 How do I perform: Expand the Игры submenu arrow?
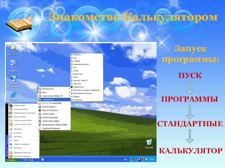click(69, 92)
